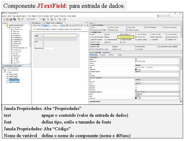Select the highlighted Campo de Texto palette item
Screen dimensions: 188x141
(x=126, y=37)
